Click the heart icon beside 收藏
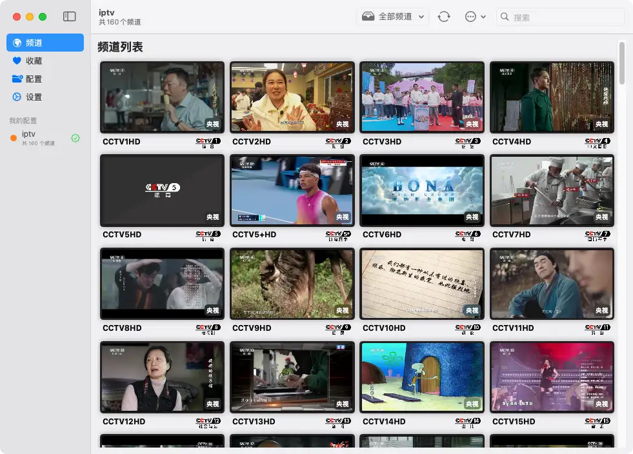 (x=17, y=61)
